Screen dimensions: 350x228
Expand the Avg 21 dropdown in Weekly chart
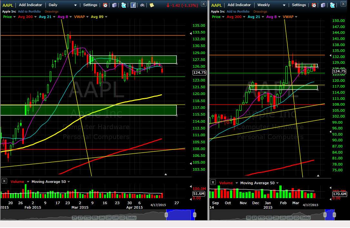[263, 17]
